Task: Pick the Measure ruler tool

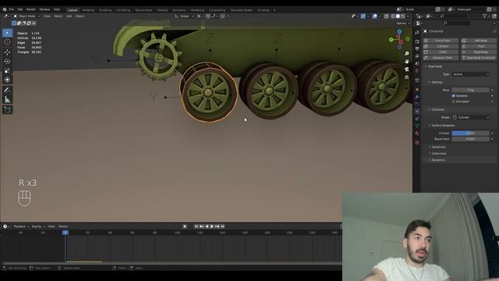Action: (7, 99)
